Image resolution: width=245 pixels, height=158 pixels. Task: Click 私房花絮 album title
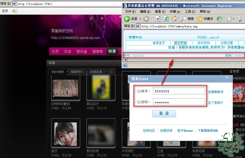[198, 151]
